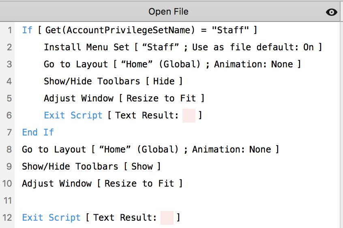Select Go to Layout step on line 8
This screenshot has width=343, height=228.
pyautogui.click(x=150, y=149)
